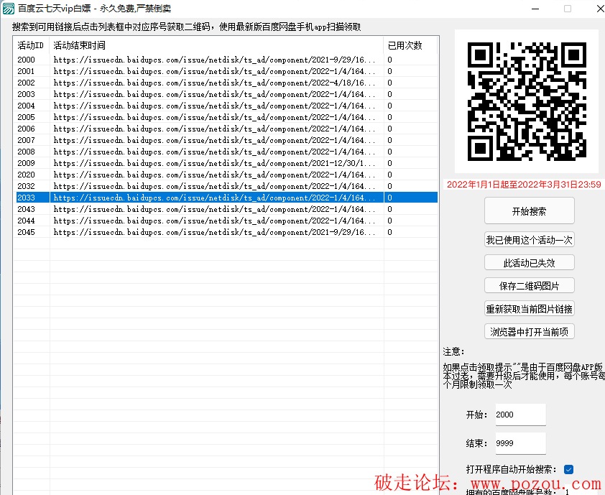Select the row with activity ID 2020
This screenshot has height=495, width=605.
pos(226,175)
